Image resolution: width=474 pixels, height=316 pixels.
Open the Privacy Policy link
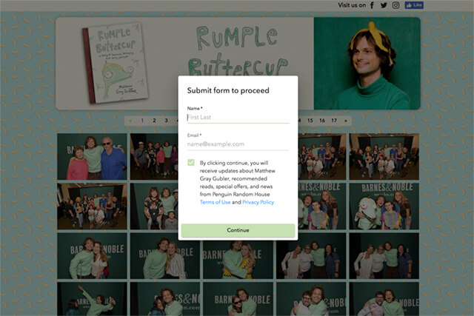coord(258,202)
